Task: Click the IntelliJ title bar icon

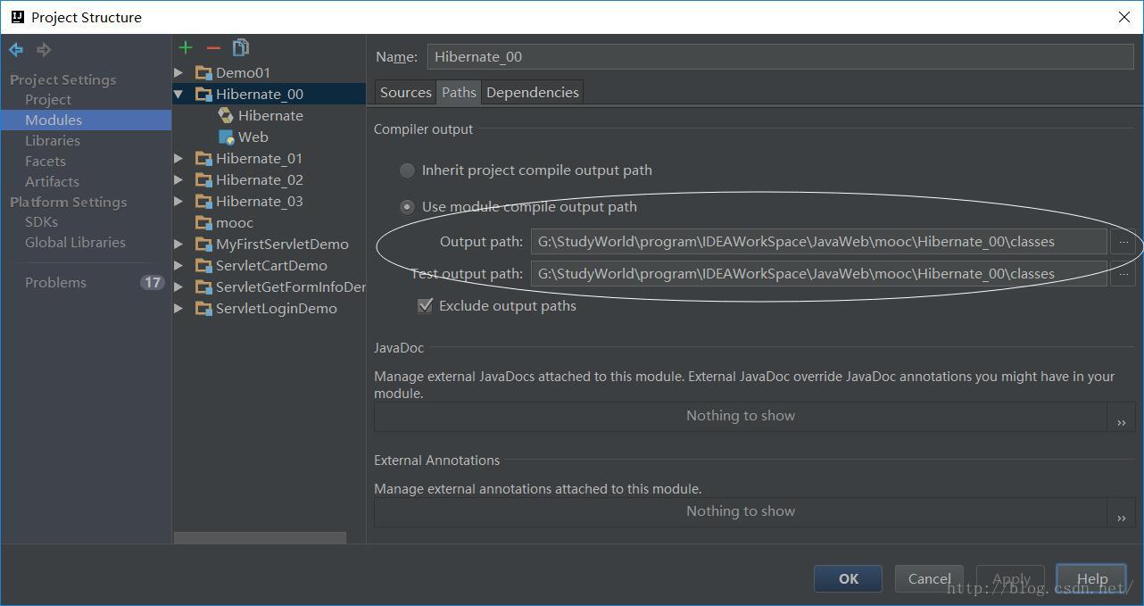Action: [17, 17]
